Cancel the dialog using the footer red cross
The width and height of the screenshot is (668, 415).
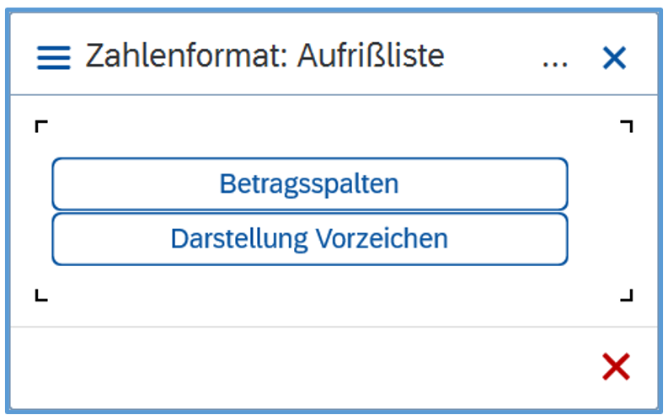point(616,366)
